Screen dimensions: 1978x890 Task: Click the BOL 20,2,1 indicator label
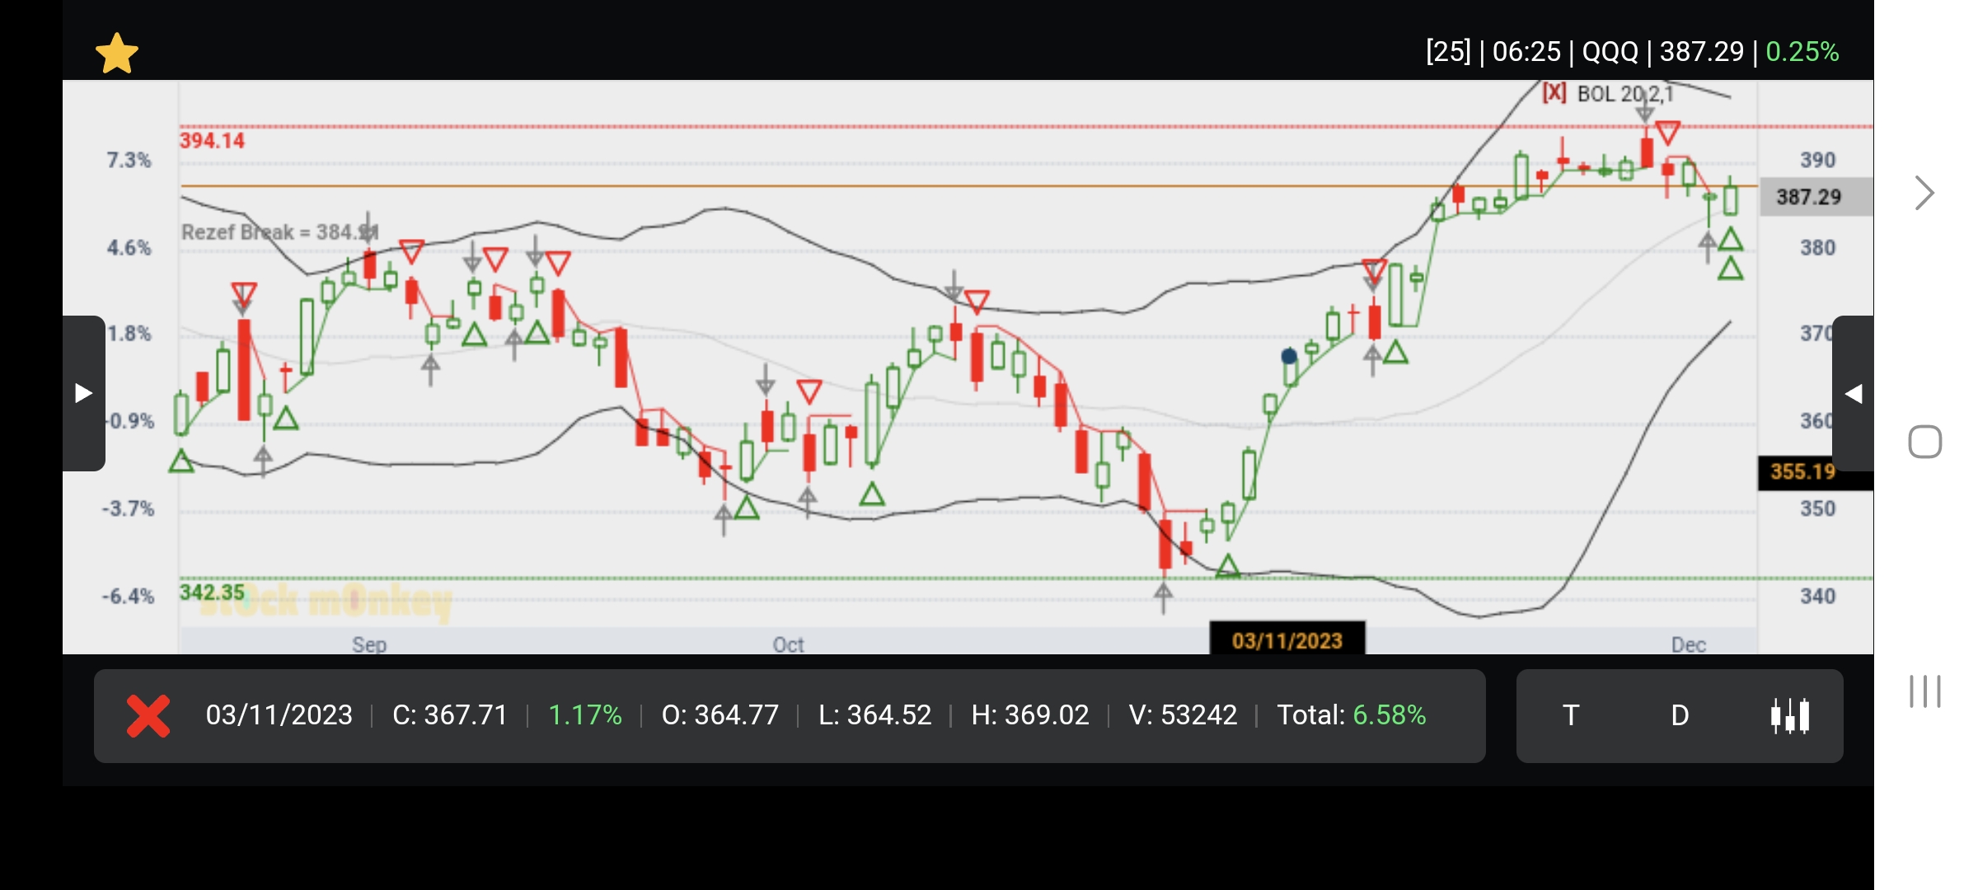pos(1625,94)
